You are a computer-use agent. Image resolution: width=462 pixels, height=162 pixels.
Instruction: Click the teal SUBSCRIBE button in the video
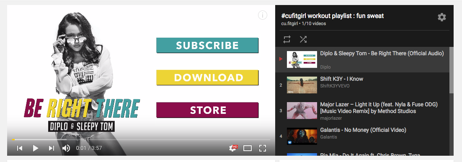coord(207,45)
